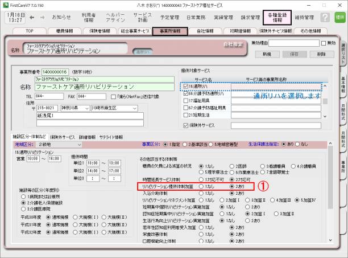The width and height of the screenshot is (348, 258).
Task: Click the green 提供 button at top right
Action: [x=340, y=18]
